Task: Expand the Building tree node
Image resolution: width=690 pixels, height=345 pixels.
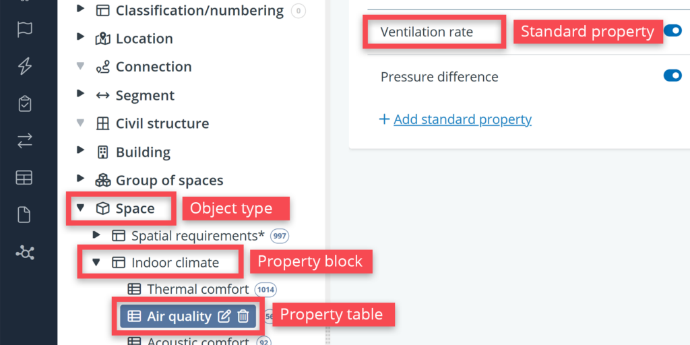Action: click(x=81, y=152)
